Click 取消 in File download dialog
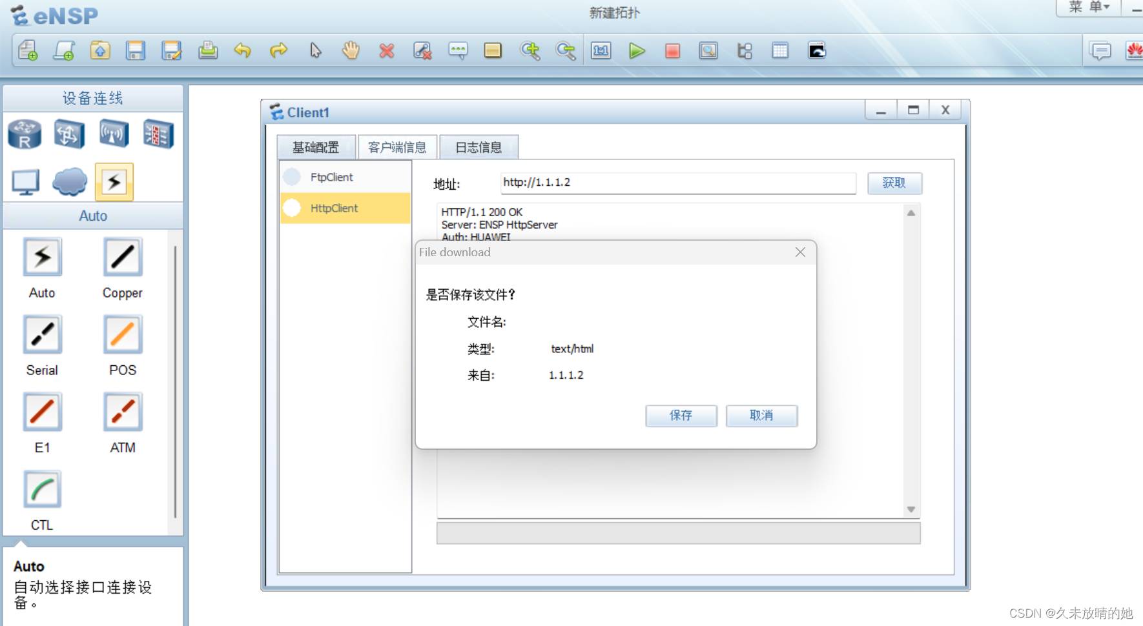The width and height of the screenshot is (1143, 626). [x=761, y=416]
